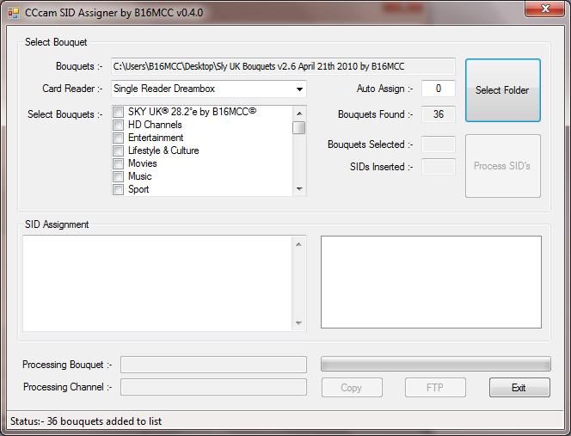Screen dimensions: 571x436
Task: Click the Copy button
Action: coord(352,388)
